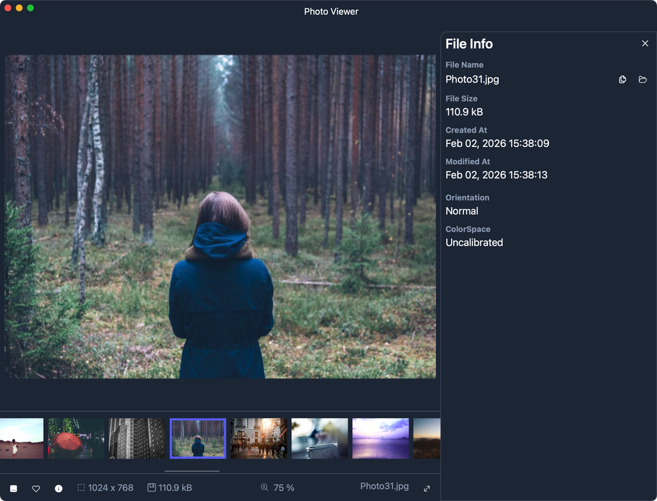The image size is (657, 501).
Task: Click the reveal in folder icon beside Photo31.jpg
Action: click(643, 79)
